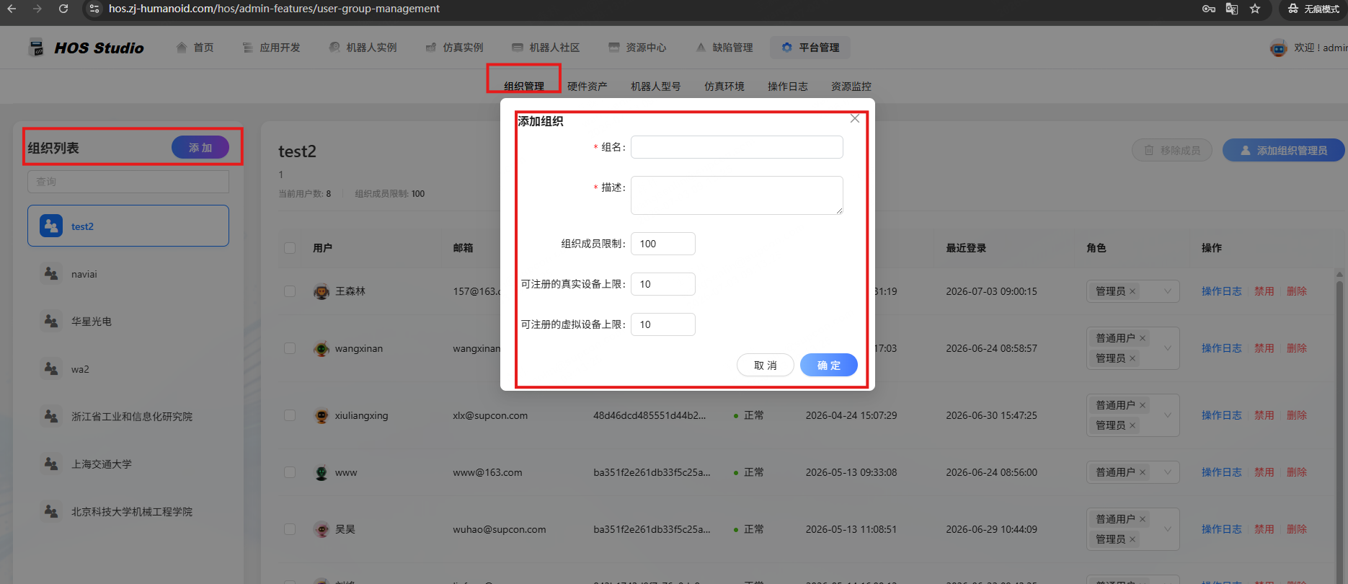Click avatar of user 王森林
Viewport: 1348px width, 584px height.
pos(322,291)
